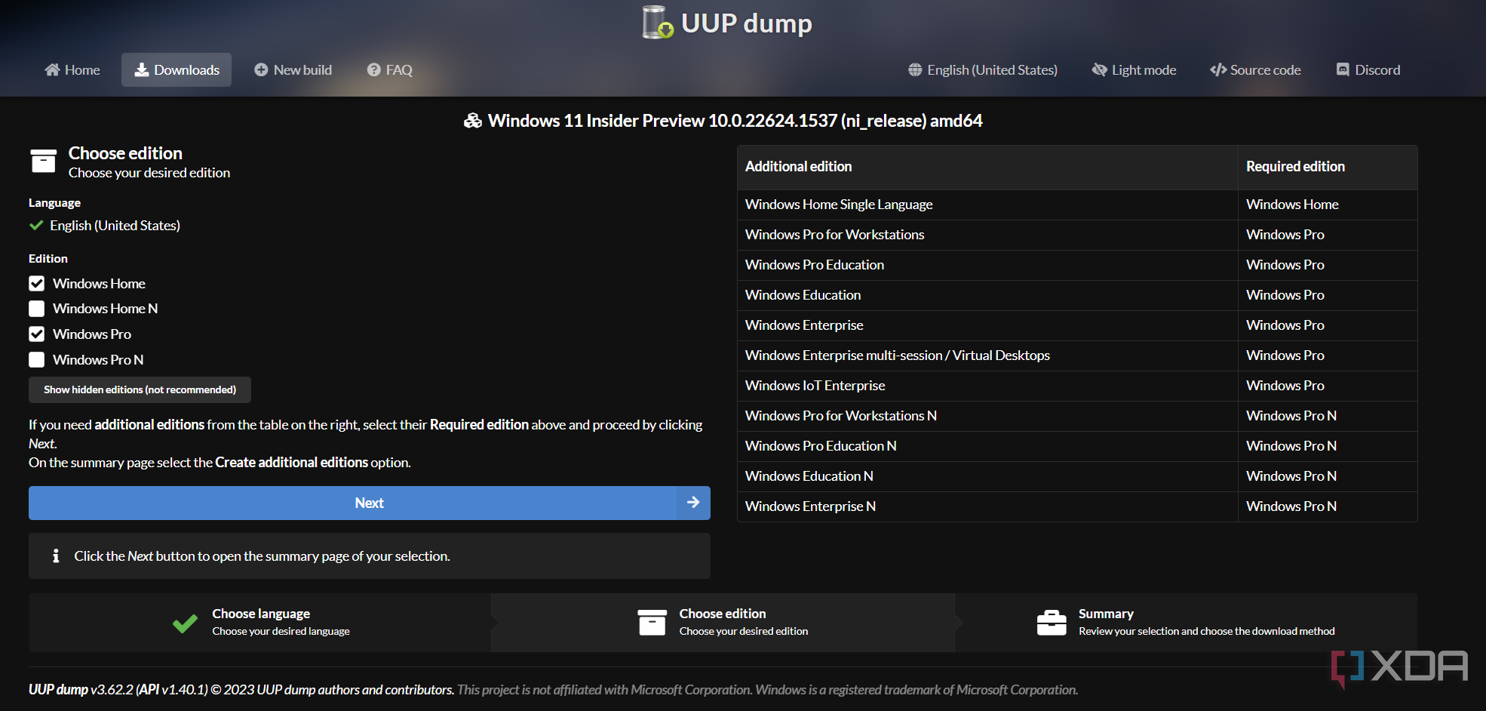Click the blue Next button
The height and width of the screenshot is (711, 1486).
[370, 503]
